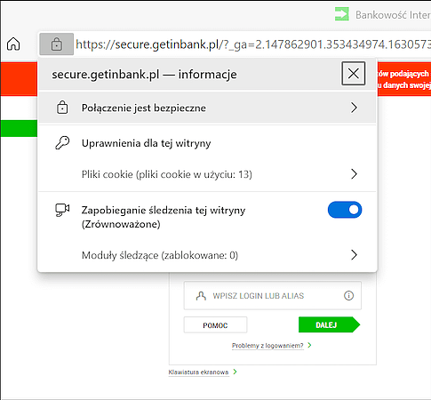Open the 'Problemy z logowaniem?' link
Image resolution: width=431 pixels, height=400 pixels.
click(267, 346)
